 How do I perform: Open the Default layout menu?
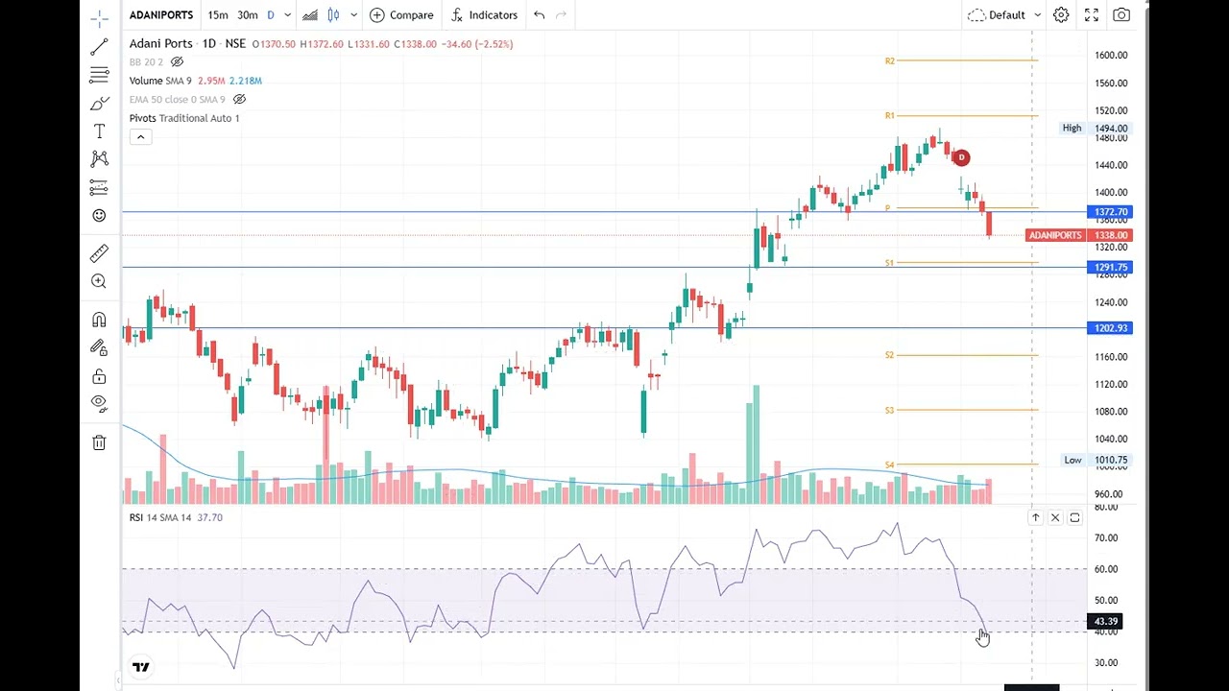click(x=997, y=15)
